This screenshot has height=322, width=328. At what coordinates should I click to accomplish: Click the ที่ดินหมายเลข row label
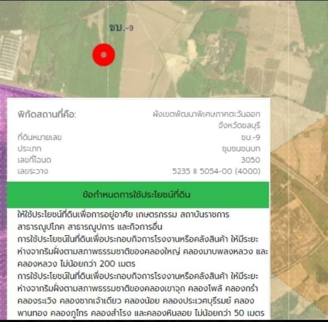click(39, 137)
